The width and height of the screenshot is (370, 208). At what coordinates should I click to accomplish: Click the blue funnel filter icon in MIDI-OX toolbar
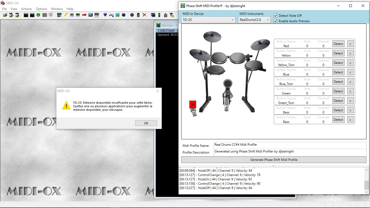[x=105, y=15]
